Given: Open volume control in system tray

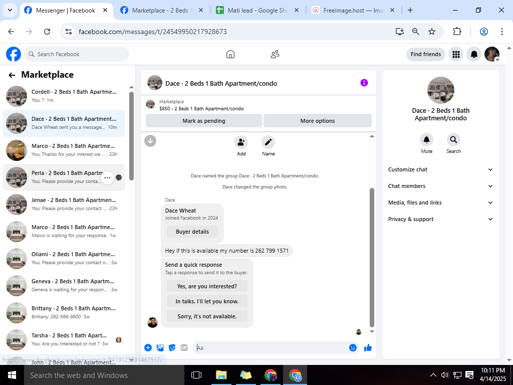Looking at the screenshot, I should pyautogui.click(x=445, y=375).
